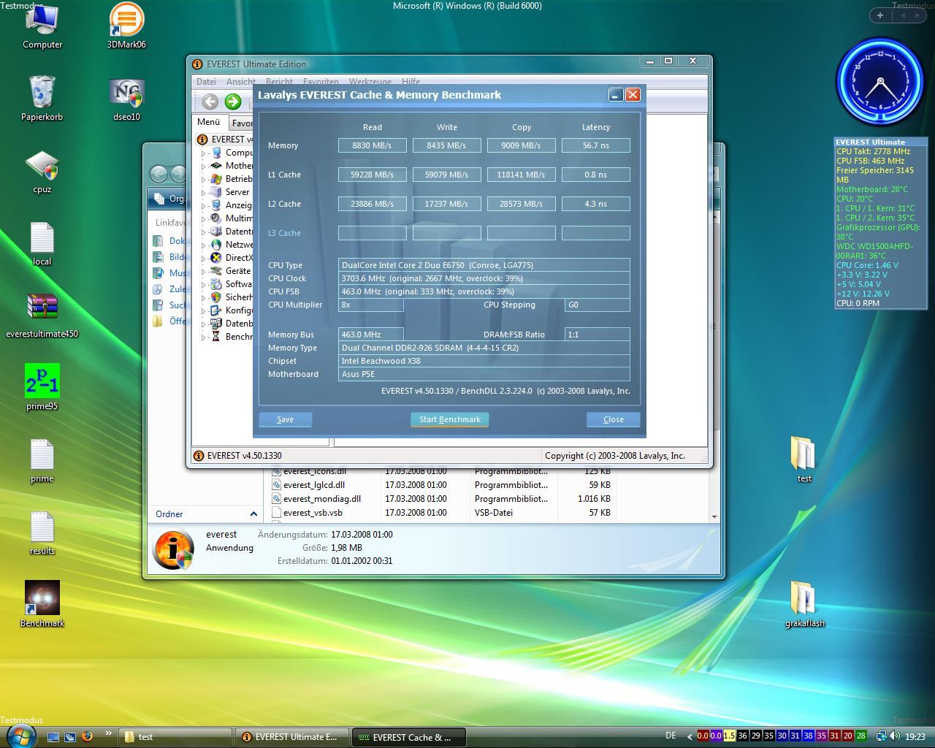Viewport: 935px width, 748px height.
Task: Open the Ansicht menu in EVEREST
Action: [240, 82]
